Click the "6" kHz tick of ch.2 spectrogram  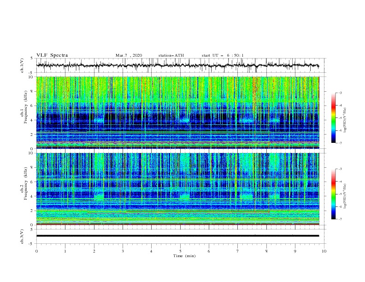click(33, 182)
